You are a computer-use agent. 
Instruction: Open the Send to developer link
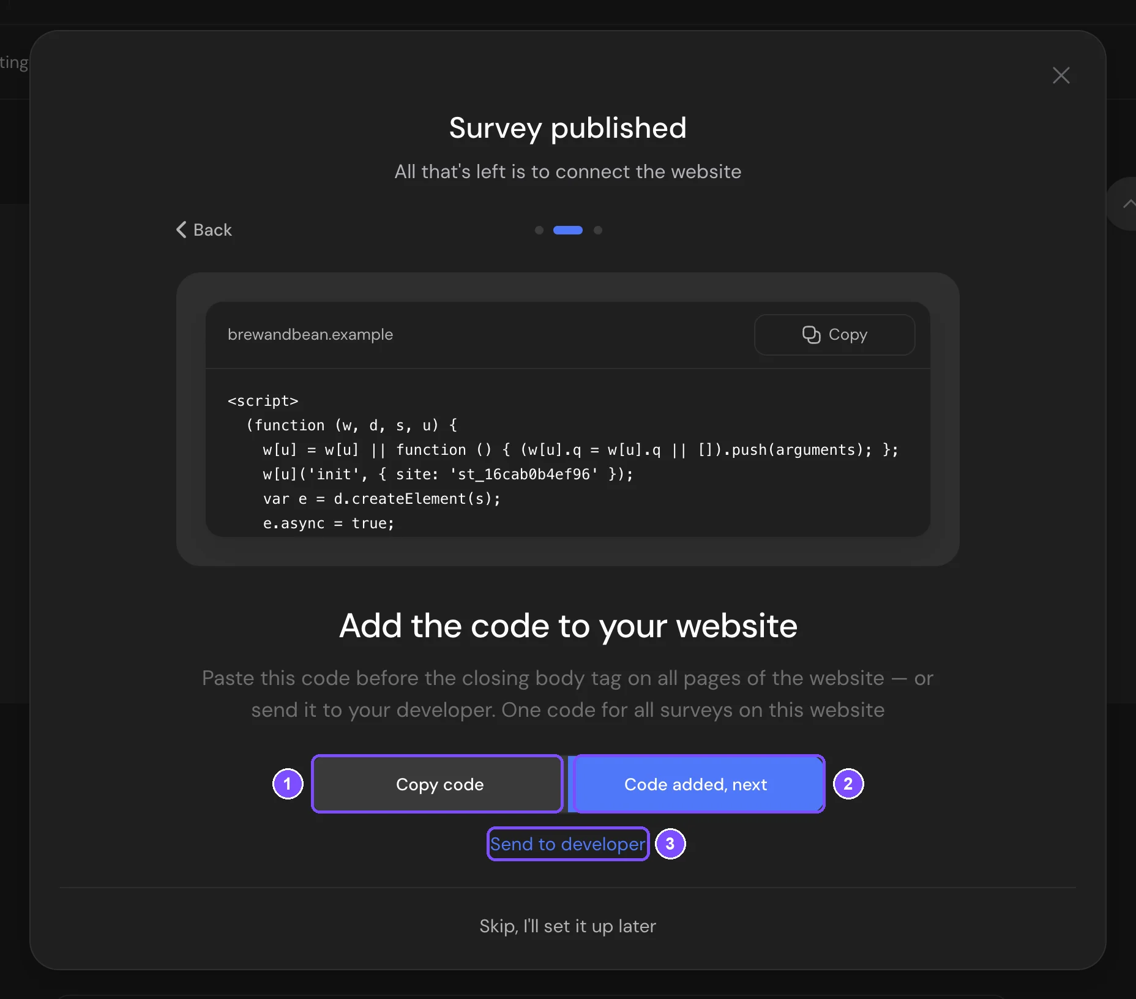point(568,844)
